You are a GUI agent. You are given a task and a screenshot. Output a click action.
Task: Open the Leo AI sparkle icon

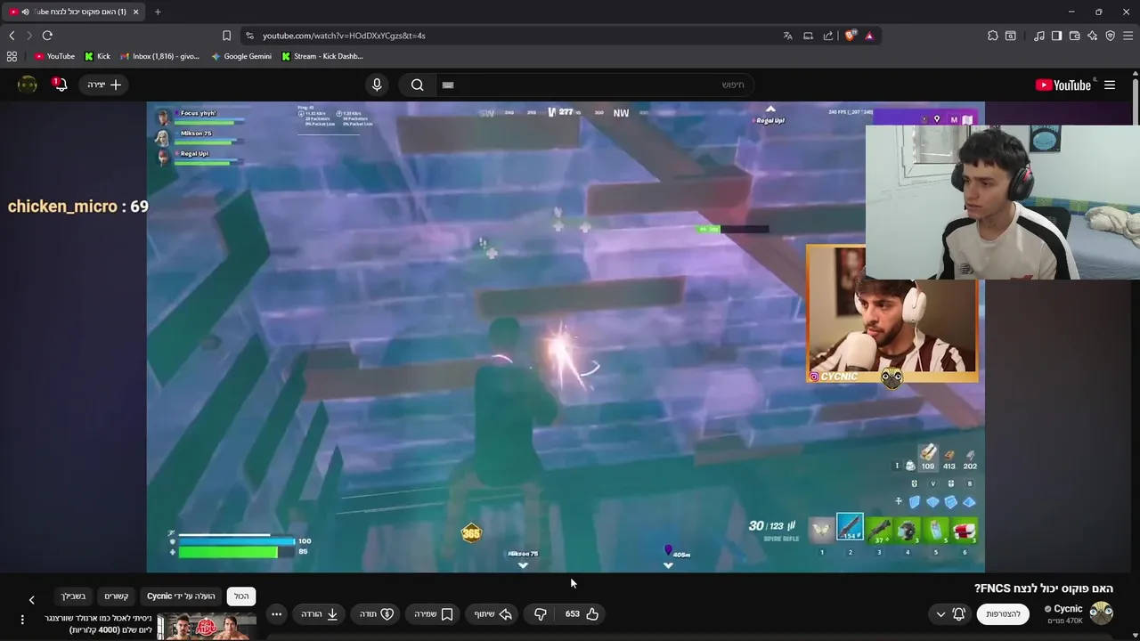pos(1092,36)
